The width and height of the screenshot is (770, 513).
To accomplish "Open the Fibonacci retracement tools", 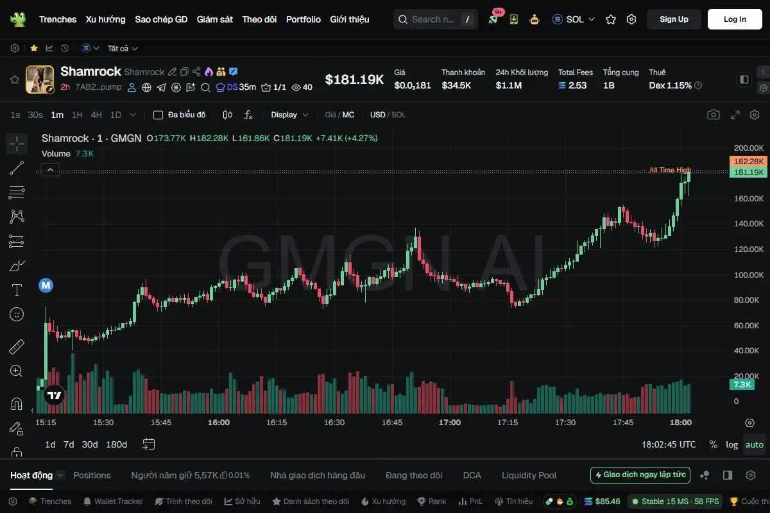I will (x=17, y=192).
